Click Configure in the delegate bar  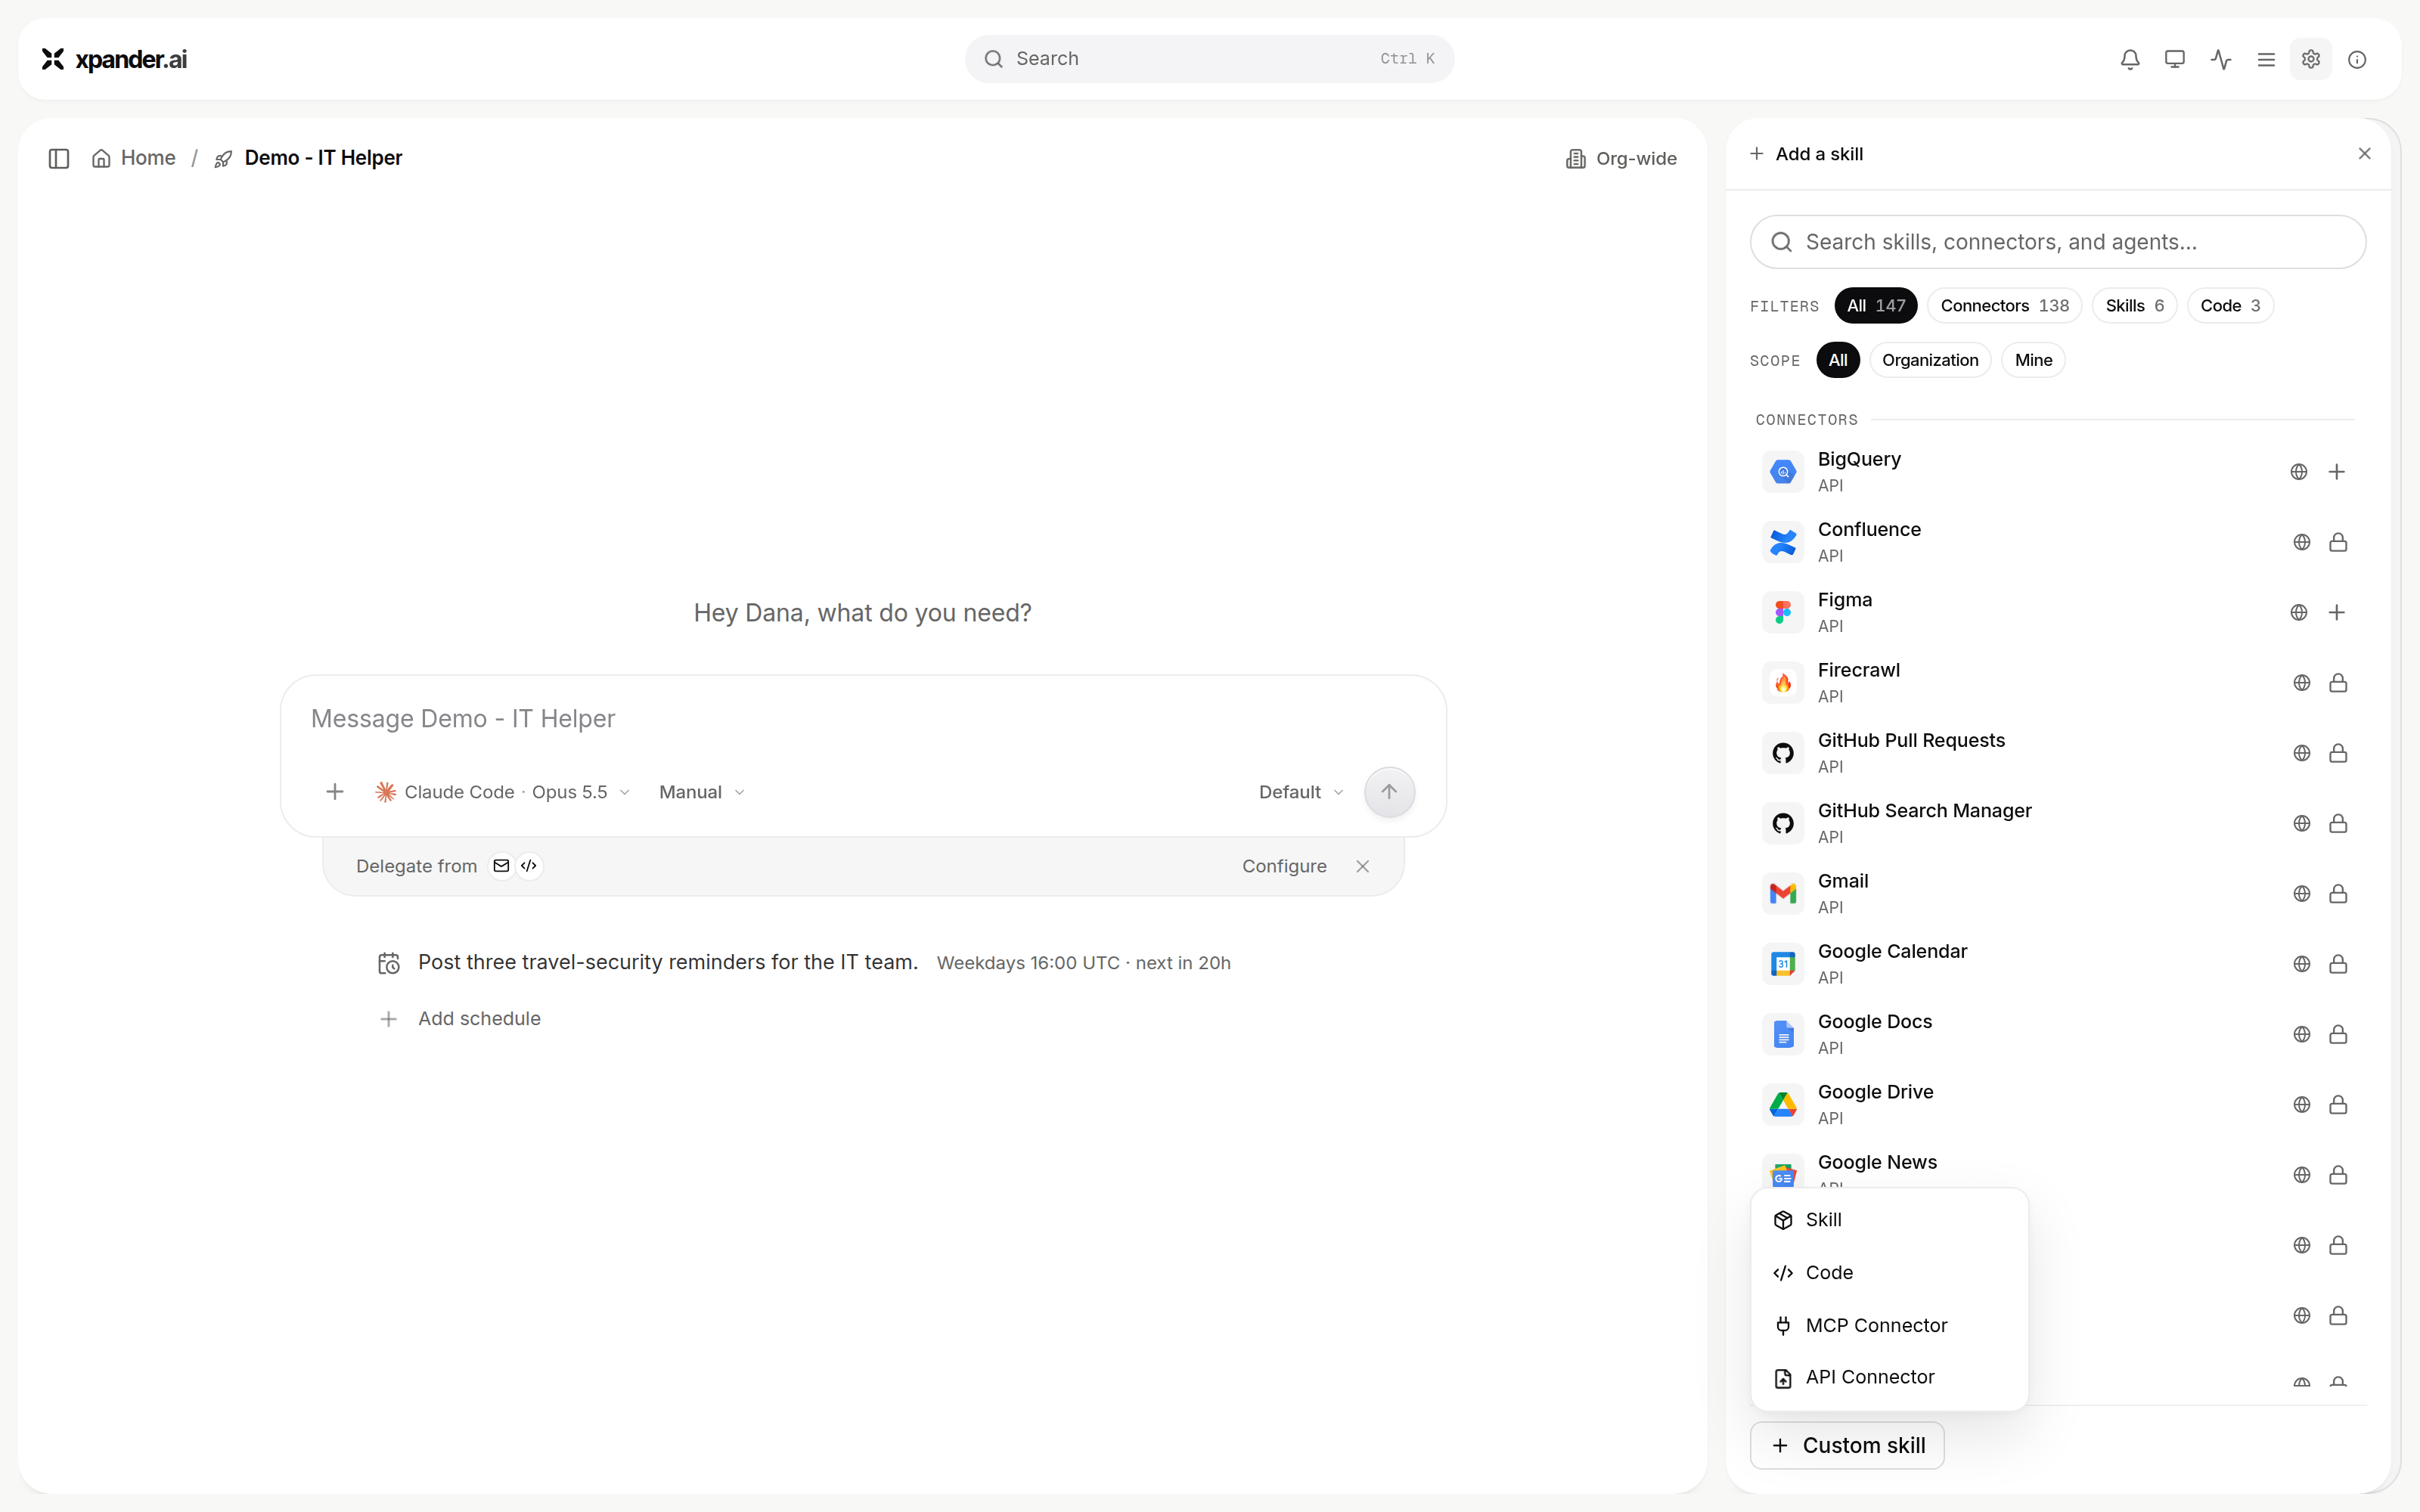[1284, 866]
